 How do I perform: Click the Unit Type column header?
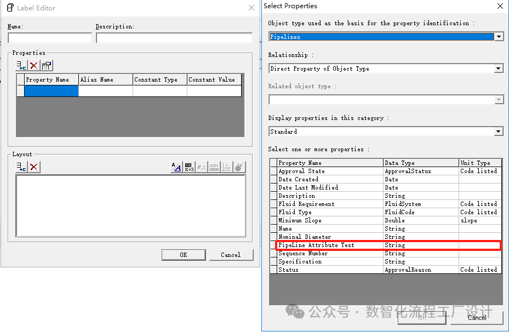pos(481,163)
